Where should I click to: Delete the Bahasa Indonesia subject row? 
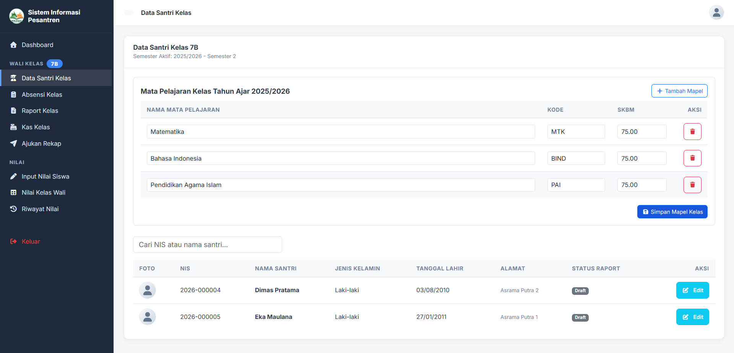click(x=692, y=158)
